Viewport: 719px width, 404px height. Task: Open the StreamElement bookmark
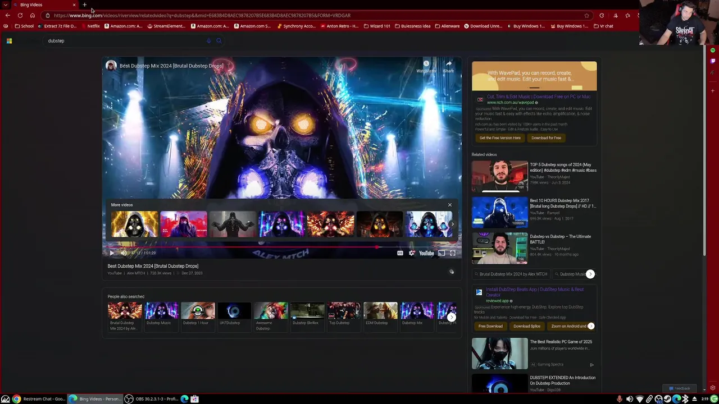coord(166,26)
